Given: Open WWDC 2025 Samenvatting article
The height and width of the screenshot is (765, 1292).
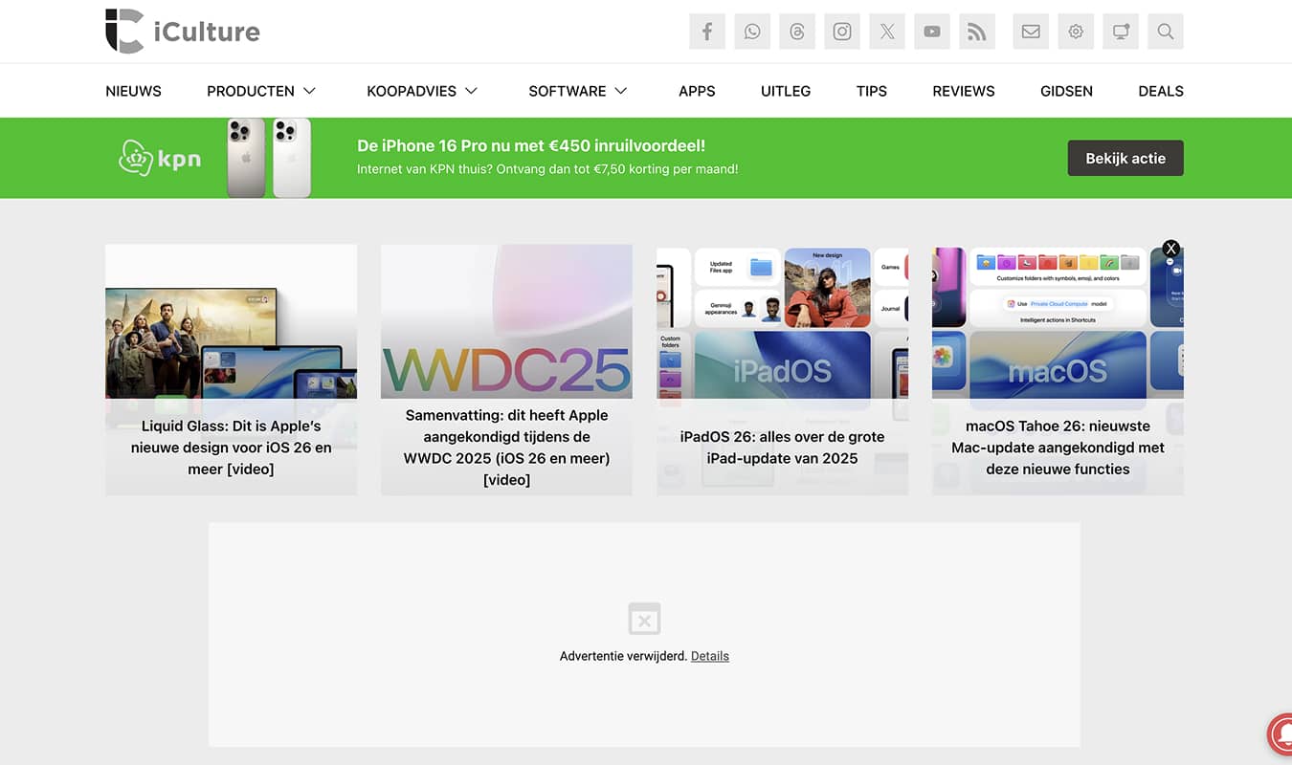Looking at the screenshot, I should [x=506, y=448].
